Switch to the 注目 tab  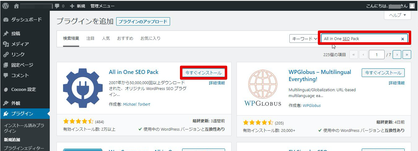90,39
